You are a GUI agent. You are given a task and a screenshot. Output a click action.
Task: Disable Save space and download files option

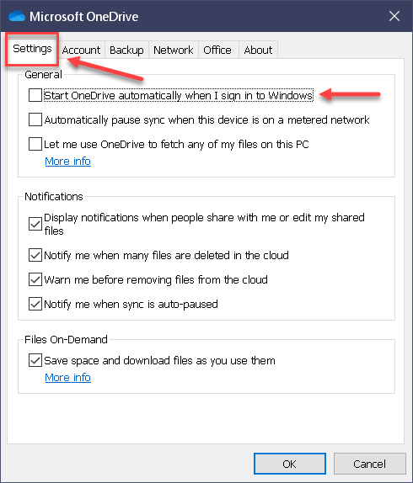(x=35, y=360)
